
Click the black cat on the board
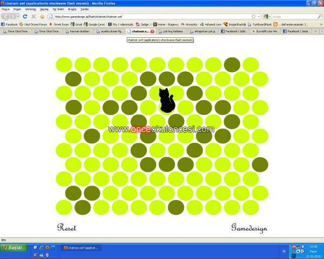(166, 100)
